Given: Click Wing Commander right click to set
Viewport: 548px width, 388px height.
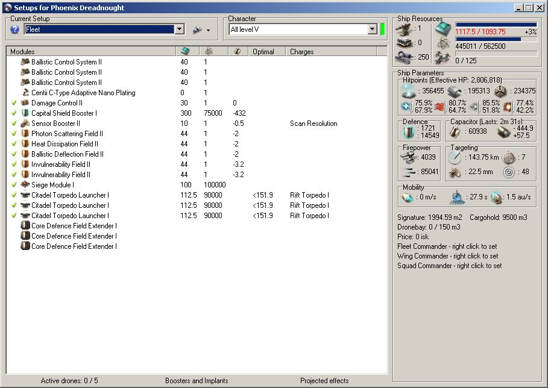Looking at the screenshot, I should tap(448, 256).
